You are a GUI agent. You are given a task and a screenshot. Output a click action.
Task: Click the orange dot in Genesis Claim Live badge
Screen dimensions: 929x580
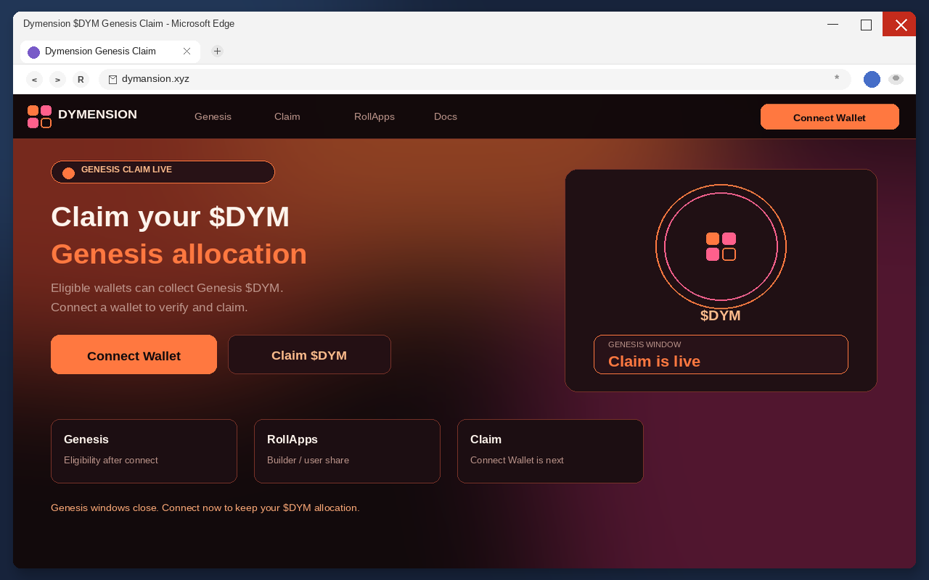pyautogui.click(x=68, y=173)
